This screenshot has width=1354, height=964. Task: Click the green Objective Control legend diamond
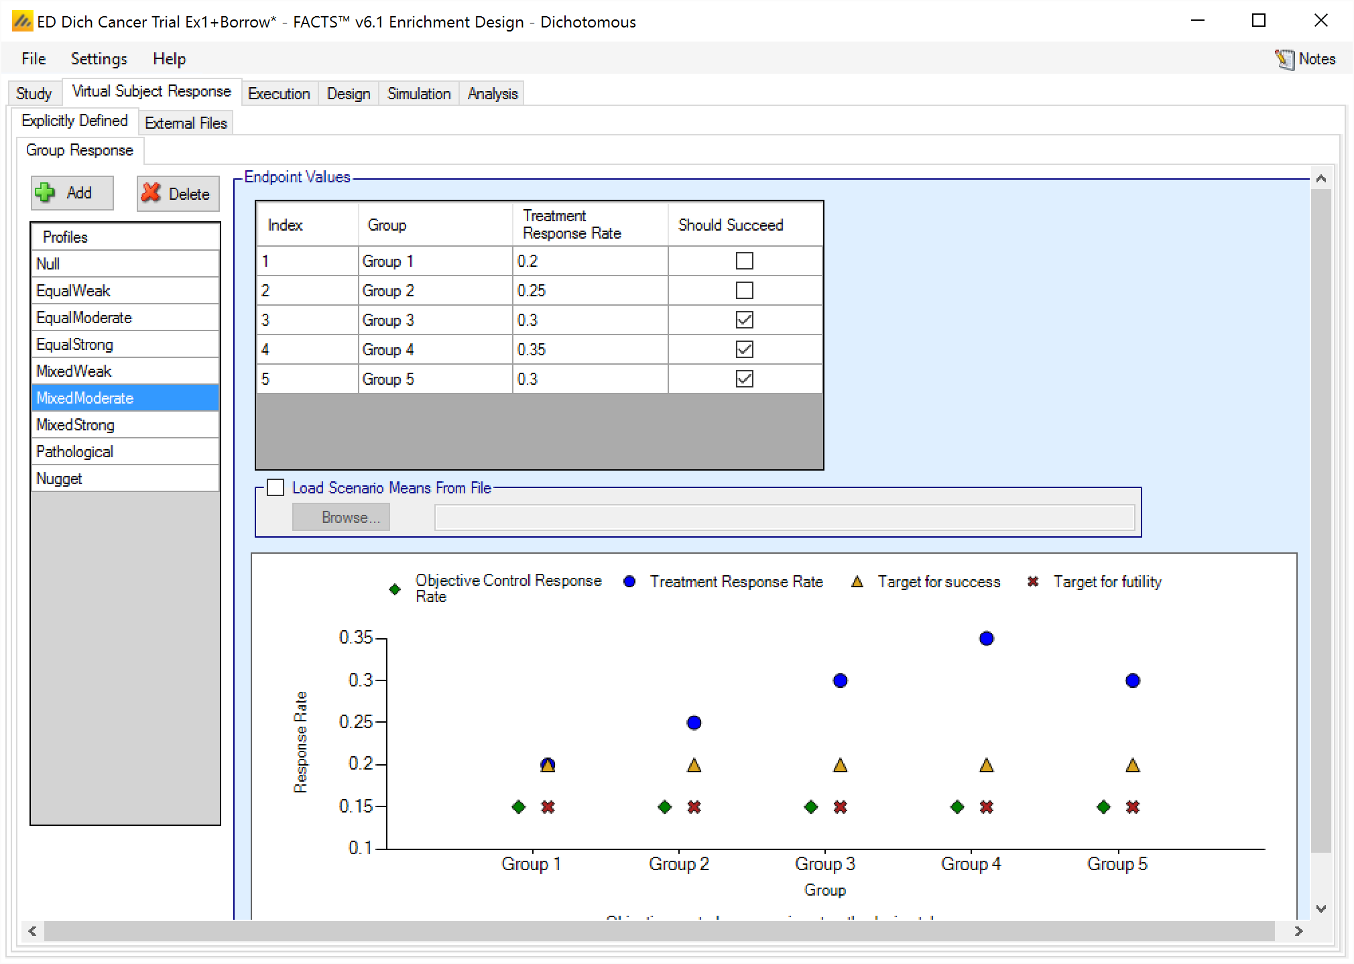(x=395, y=589)
